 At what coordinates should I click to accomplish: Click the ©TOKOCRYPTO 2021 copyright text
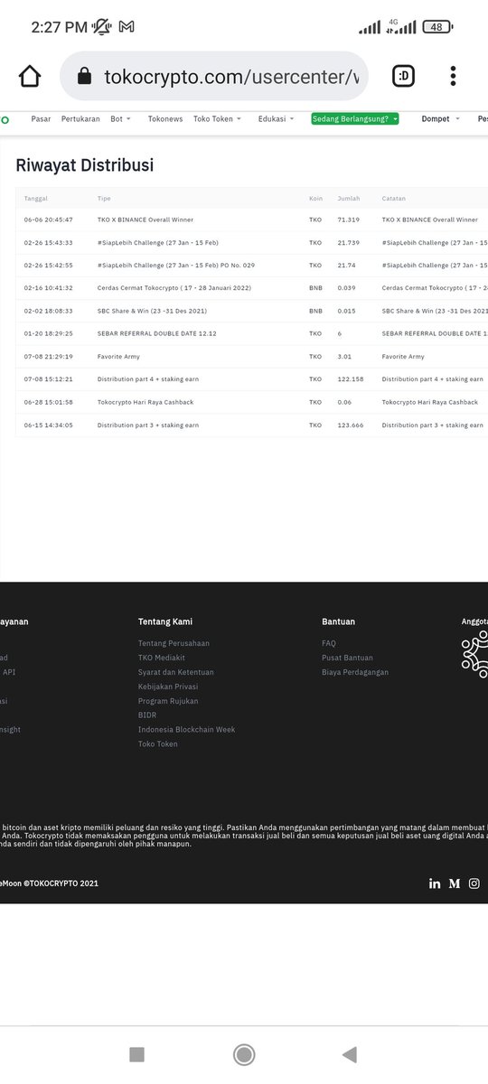click(61, 883)
